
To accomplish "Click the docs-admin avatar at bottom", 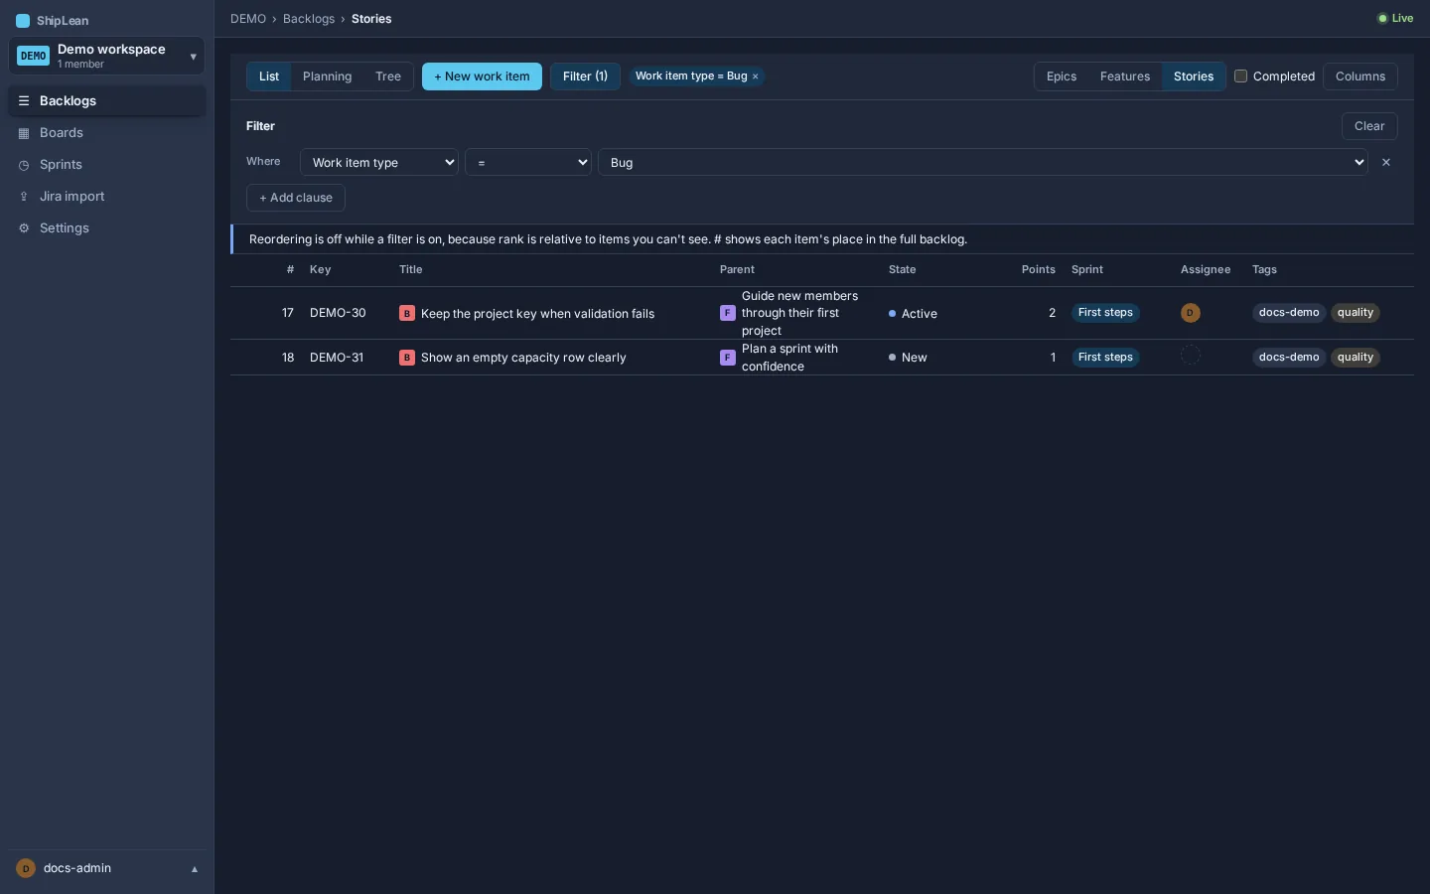I will click(x=26, y=868).
